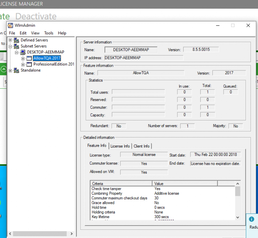Open the File menu
258x238 pixels.
(x=12, y=33)
